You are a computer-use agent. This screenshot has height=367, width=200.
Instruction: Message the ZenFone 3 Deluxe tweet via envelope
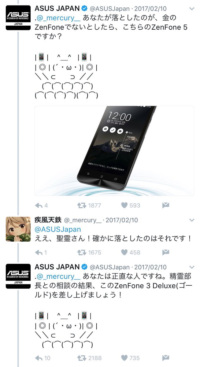pyautogui.click(x=165, y=358)
